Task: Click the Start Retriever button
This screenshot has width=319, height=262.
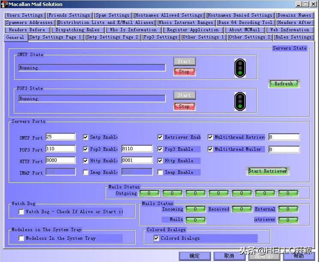Action: pyautogui.click(x=268, y=171)
